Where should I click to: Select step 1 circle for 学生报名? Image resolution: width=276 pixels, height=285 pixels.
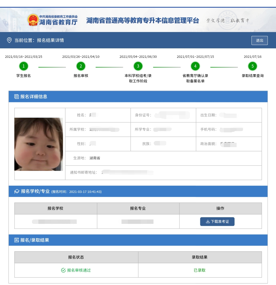tap(24, 66)
